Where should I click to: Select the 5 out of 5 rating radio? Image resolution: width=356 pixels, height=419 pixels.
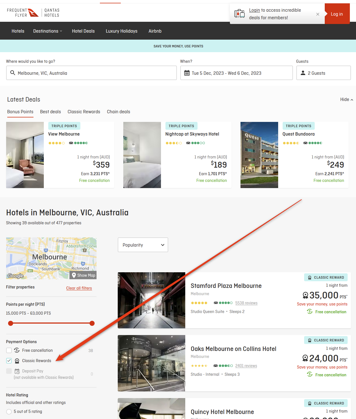pyautogui.click(x=9, y=412)
